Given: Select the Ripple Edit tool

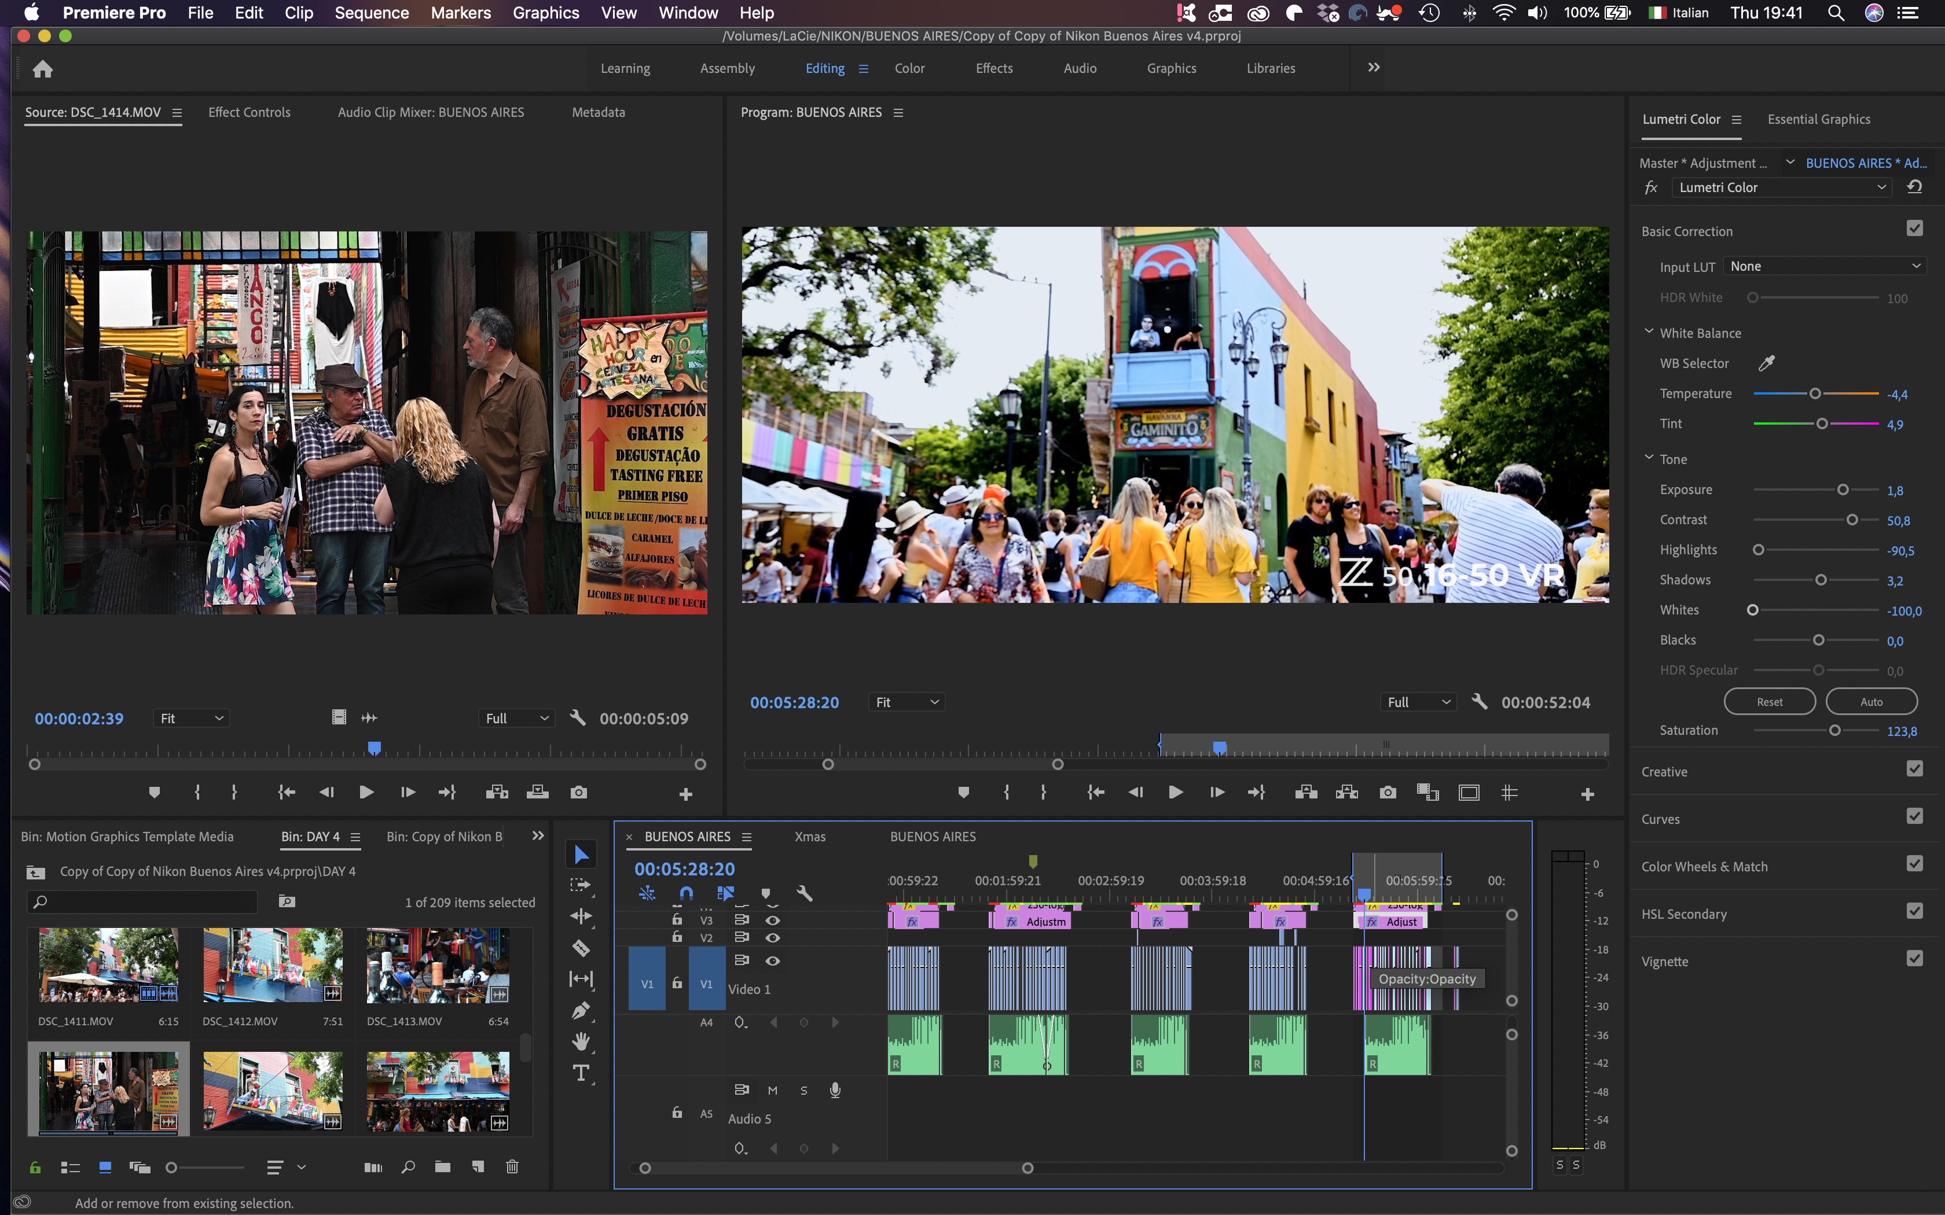Looking at the screenshot, I should (x=581, y=916).
